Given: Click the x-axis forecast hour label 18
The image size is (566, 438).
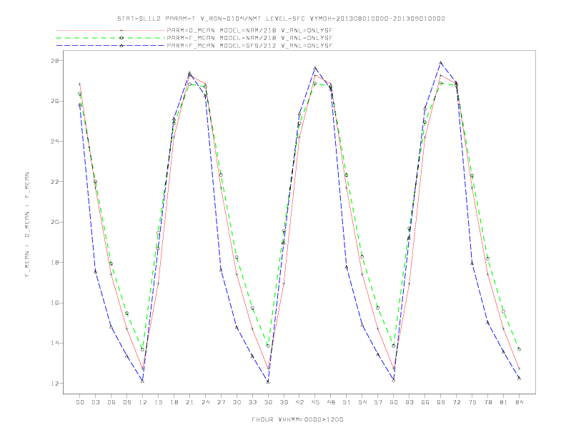Looking at the screenshot, I should [x=174, y=402].
